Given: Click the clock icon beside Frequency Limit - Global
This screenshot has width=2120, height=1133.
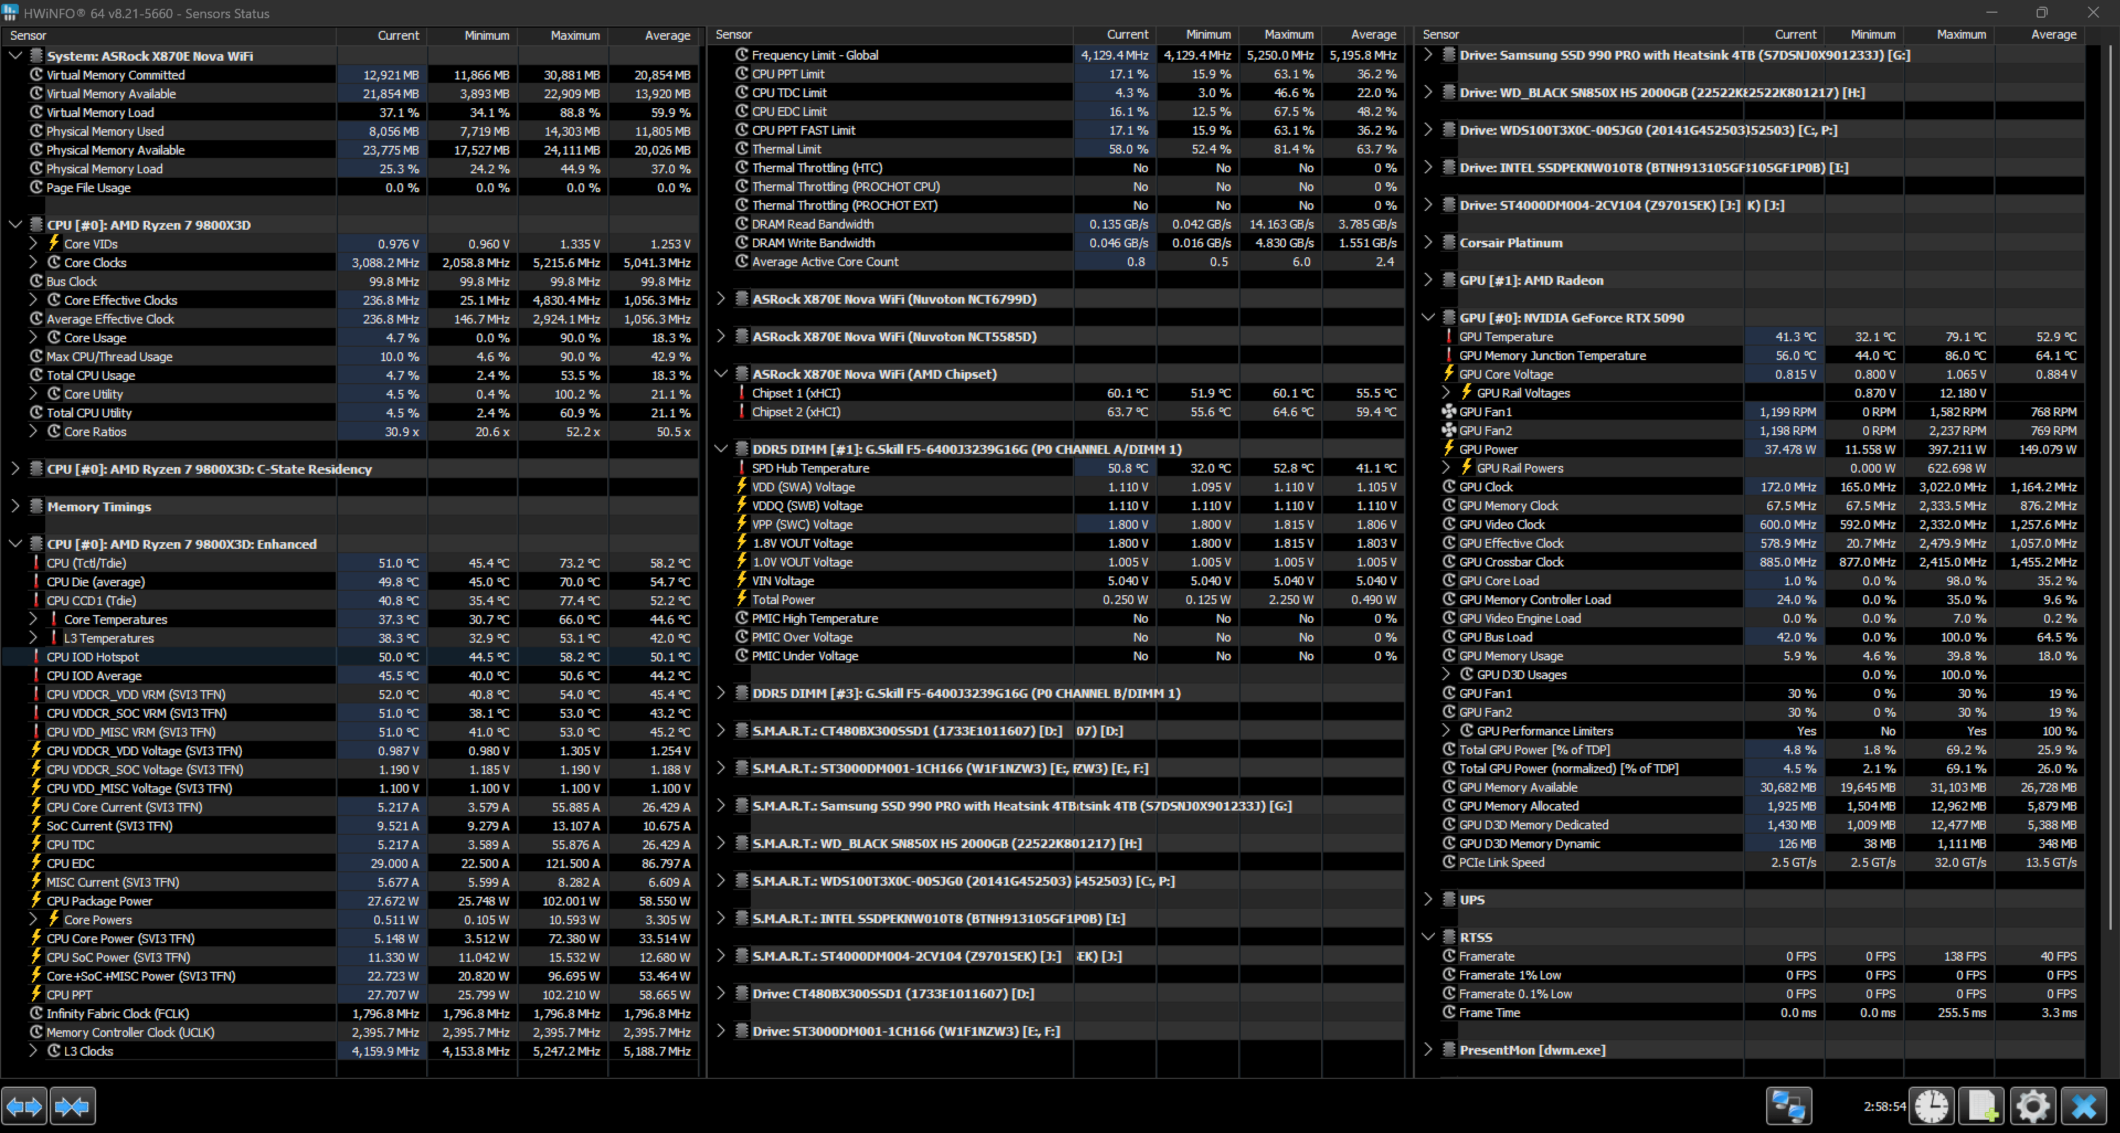Looking at the screenshot, I should (741, 55).
